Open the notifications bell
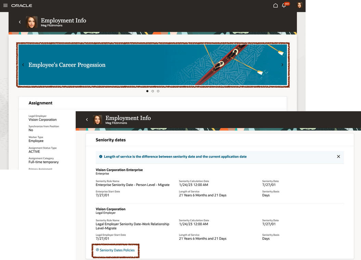Viewport: 361px width, 260px height. click(x=284, y=5)
